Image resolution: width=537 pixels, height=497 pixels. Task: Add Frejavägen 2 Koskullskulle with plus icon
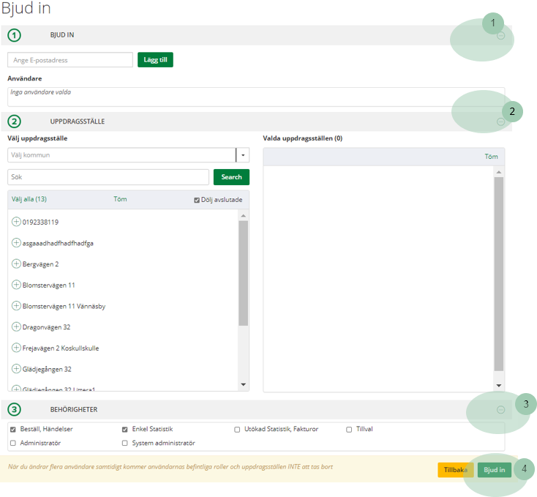(16, 348)
